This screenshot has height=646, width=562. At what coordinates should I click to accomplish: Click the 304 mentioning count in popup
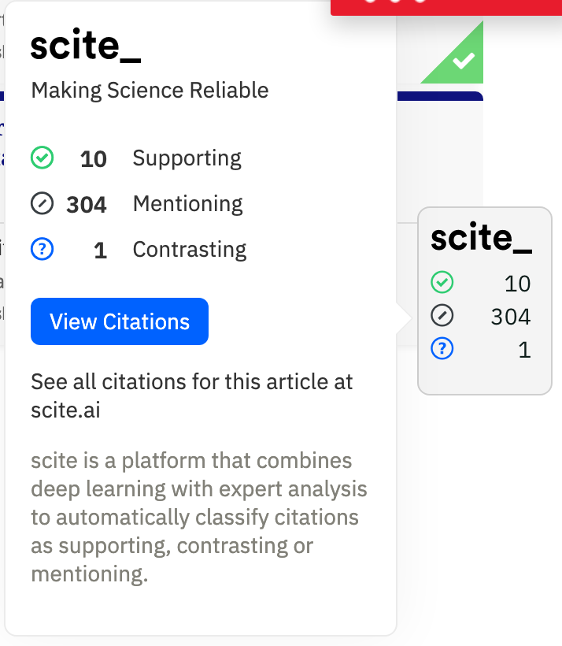pyautogui.click(x=87, y=205)
